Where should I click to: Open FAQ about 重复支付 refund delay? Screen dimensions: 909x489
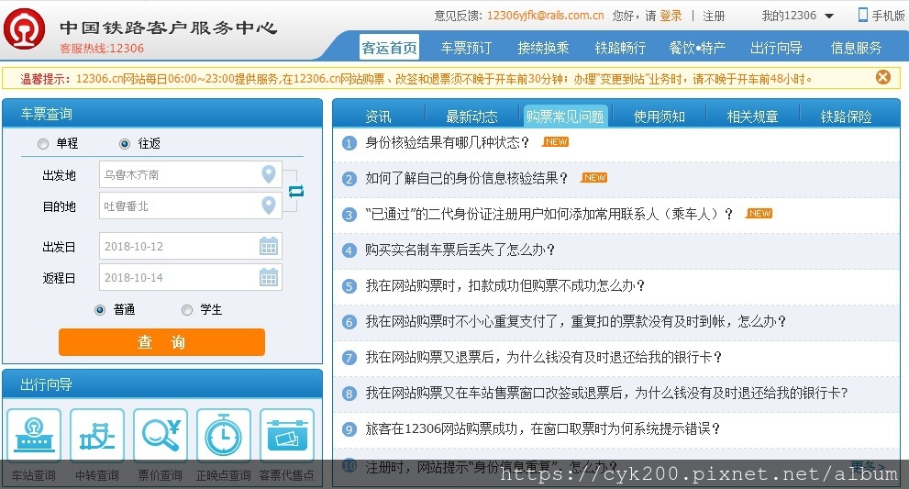pyautogui.click(x=576, y=321)
